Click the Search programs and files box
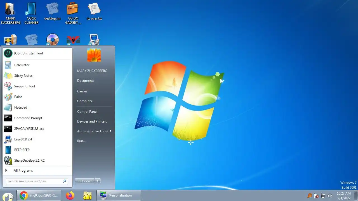The width and height of the screenshot is (358, 201). coord(37,181)
